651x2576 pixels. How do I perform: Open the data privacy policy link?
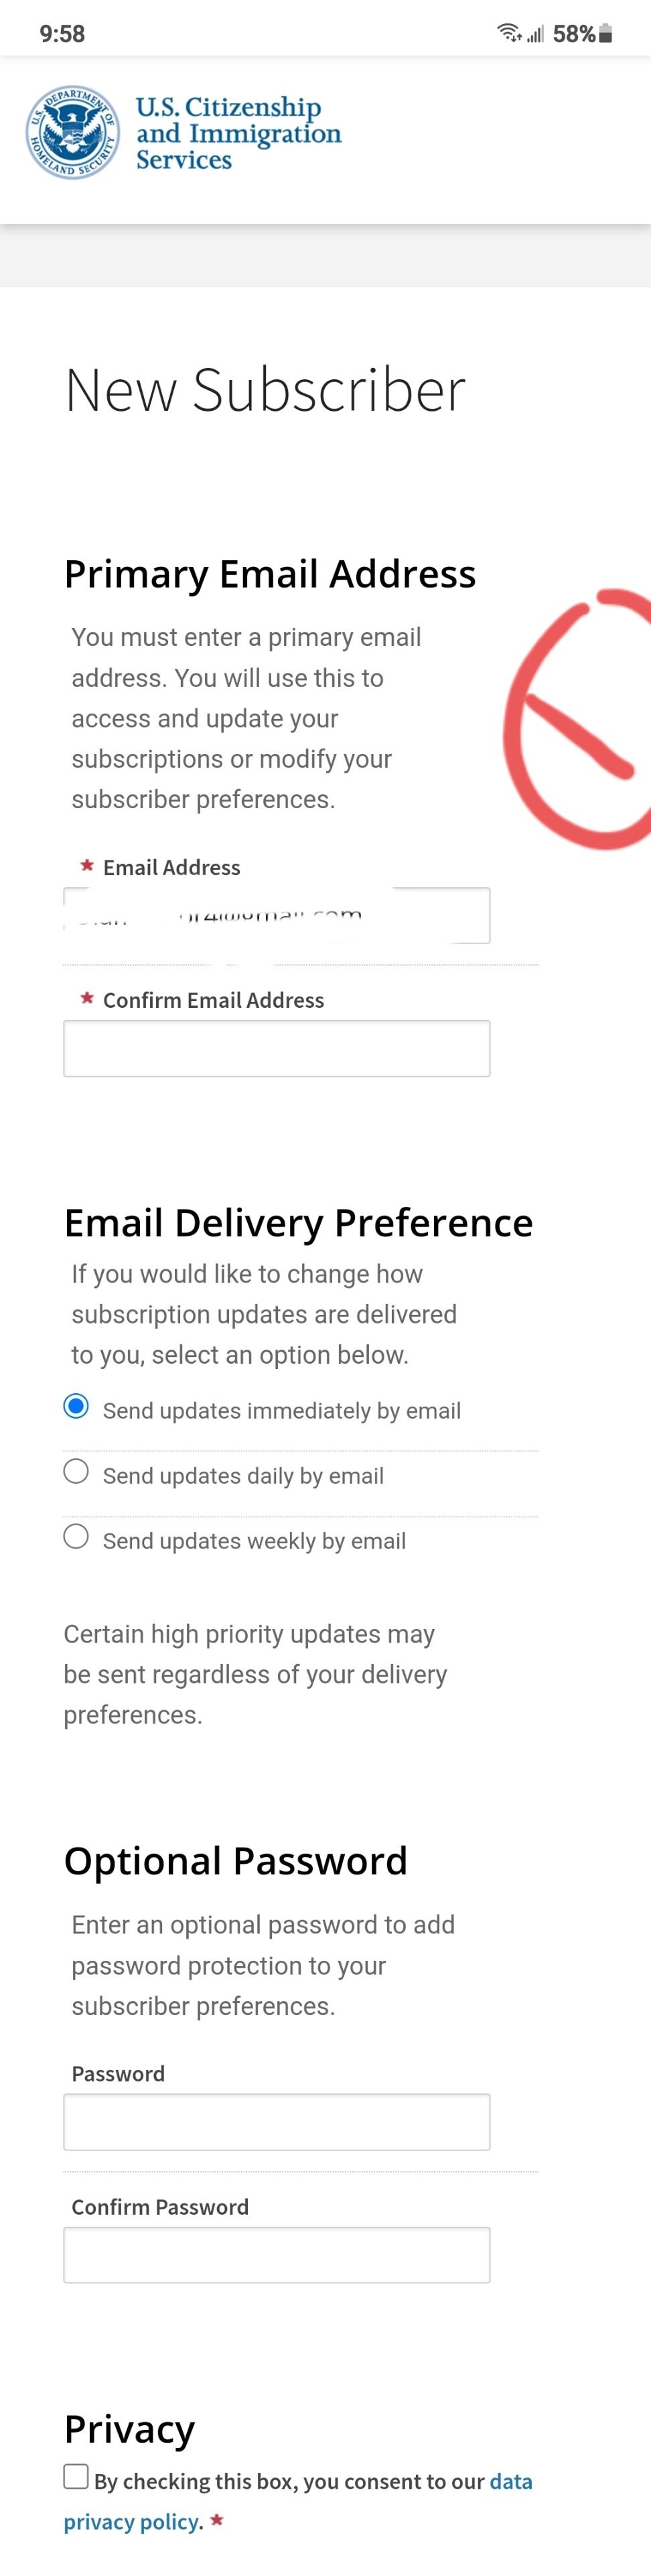298,2501
